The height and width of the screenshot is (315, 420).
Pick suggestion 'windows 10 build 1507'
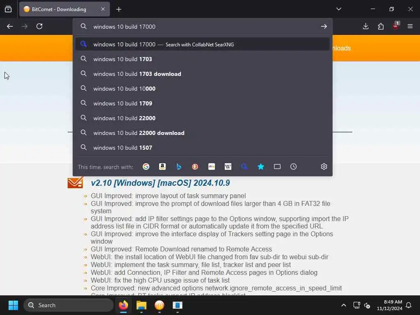pyautogui.click(x=203, y=148)
